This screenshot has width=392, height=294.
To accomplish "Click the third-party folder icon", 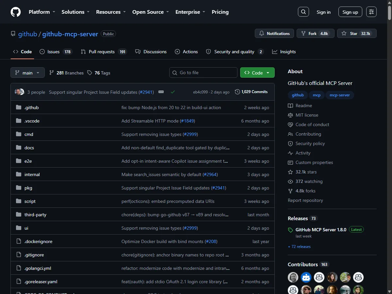I will pos(19,215).
